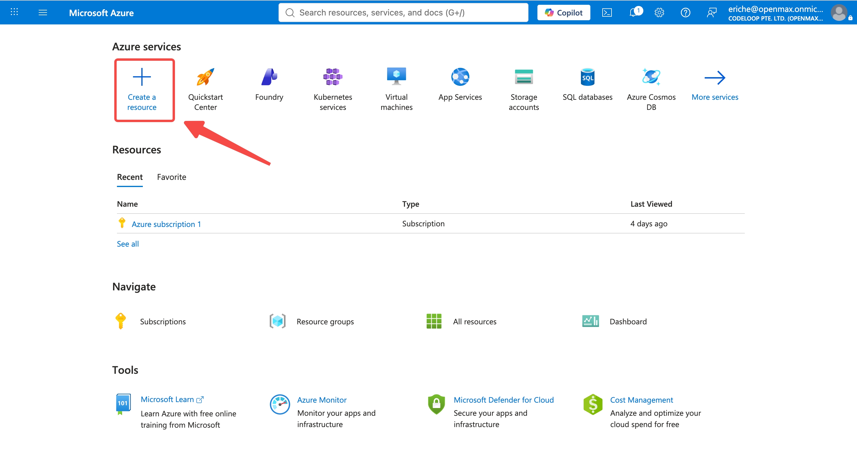
Task: Click the Subscription type cell
Action: (423, 224)
